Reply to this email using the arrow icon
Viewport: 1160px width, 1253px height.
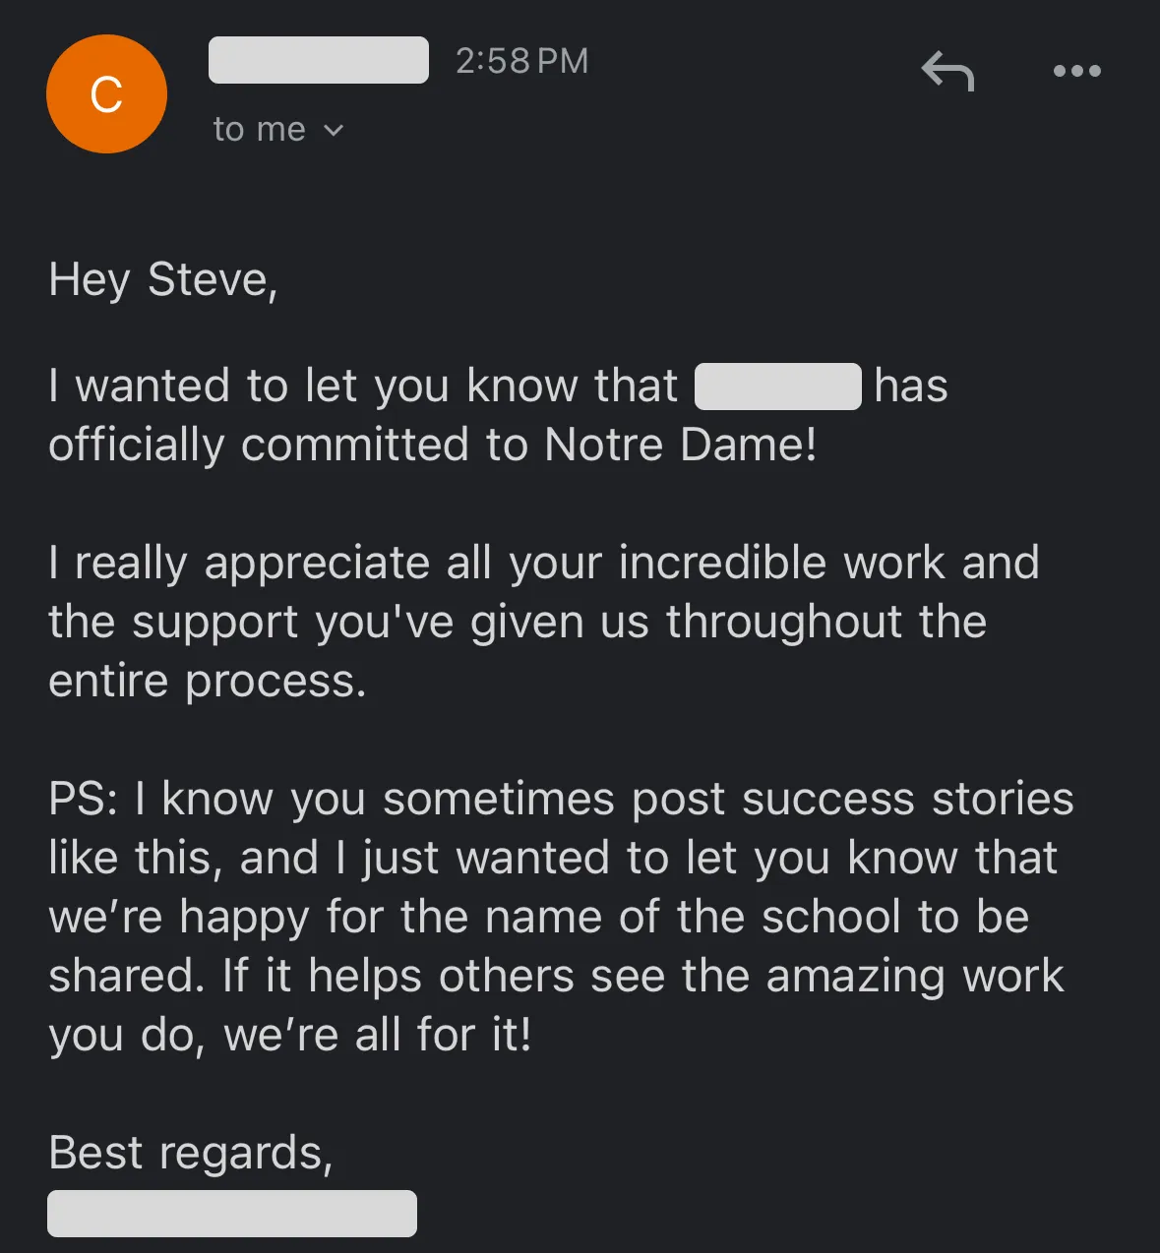click(x=947, y=72)
